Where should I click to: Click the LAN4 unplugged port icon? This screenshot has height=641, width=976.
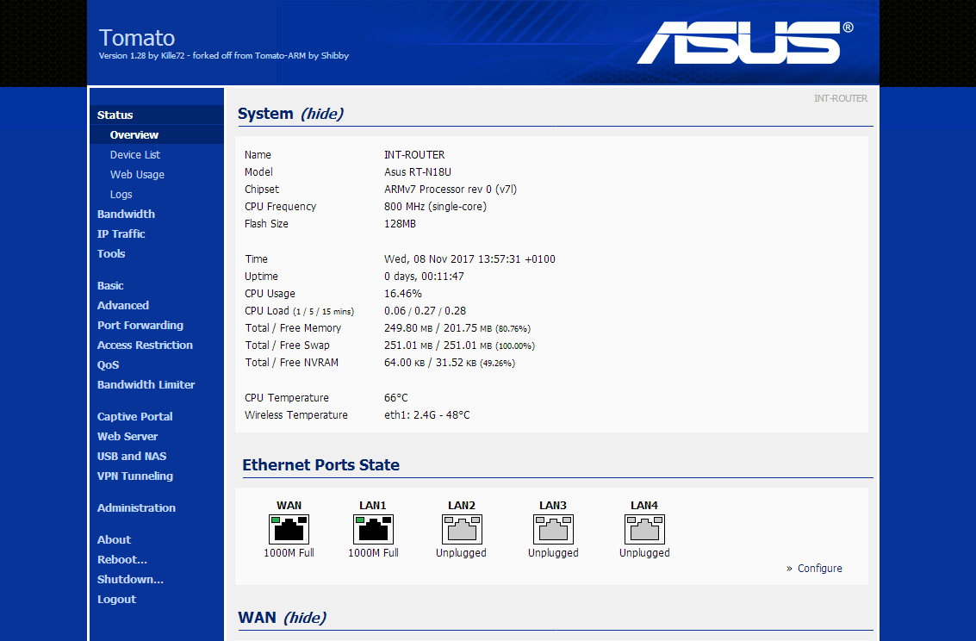point(644,529)
